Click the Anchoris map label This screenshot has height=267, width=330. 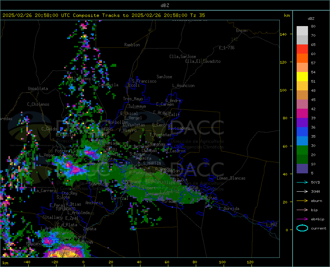click(94, 203)
